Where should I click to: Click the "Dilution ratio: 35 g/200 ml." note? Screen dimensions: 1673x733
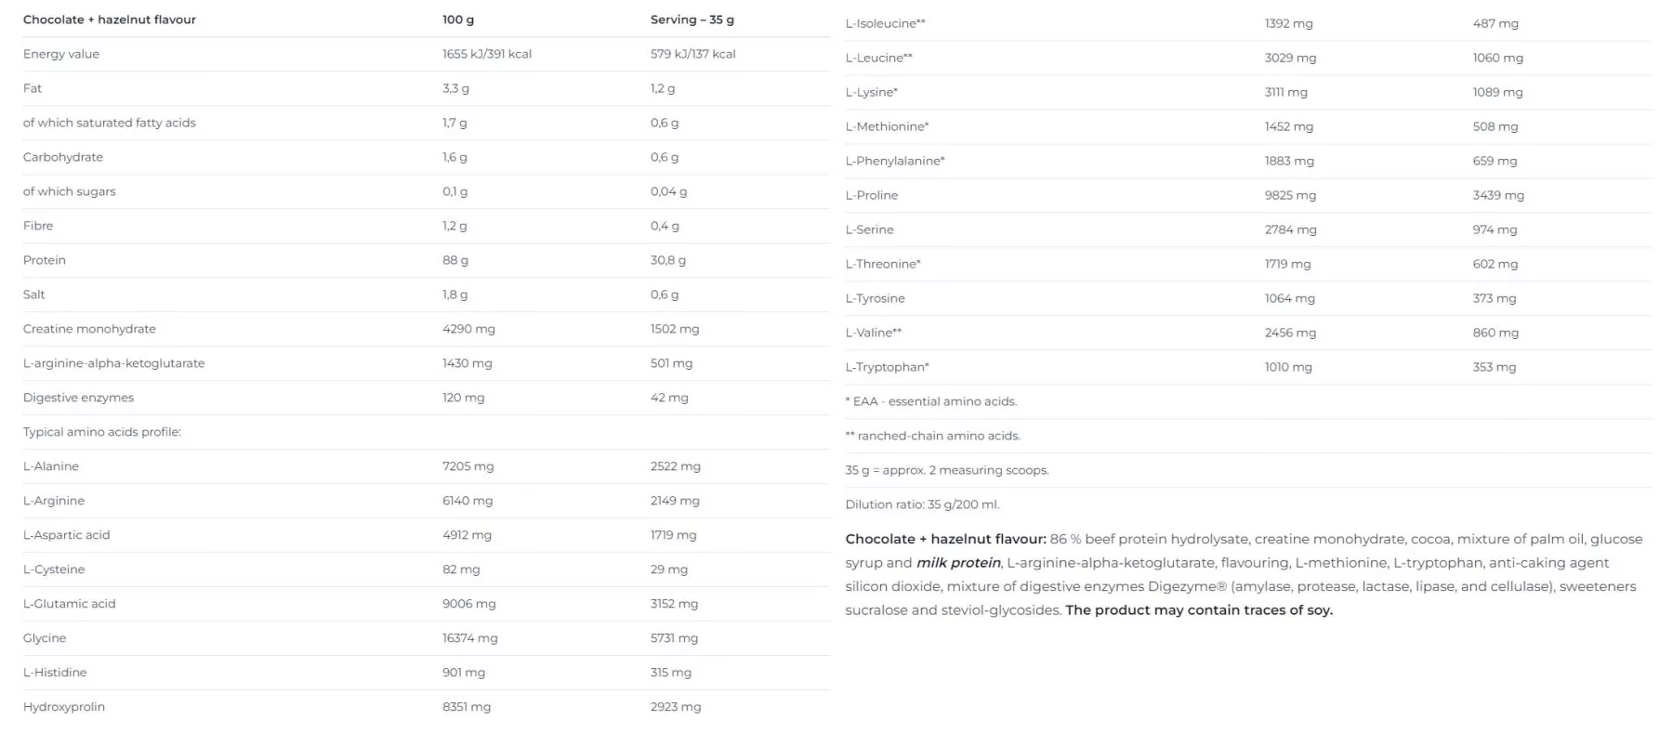click(x=922, y=504)
